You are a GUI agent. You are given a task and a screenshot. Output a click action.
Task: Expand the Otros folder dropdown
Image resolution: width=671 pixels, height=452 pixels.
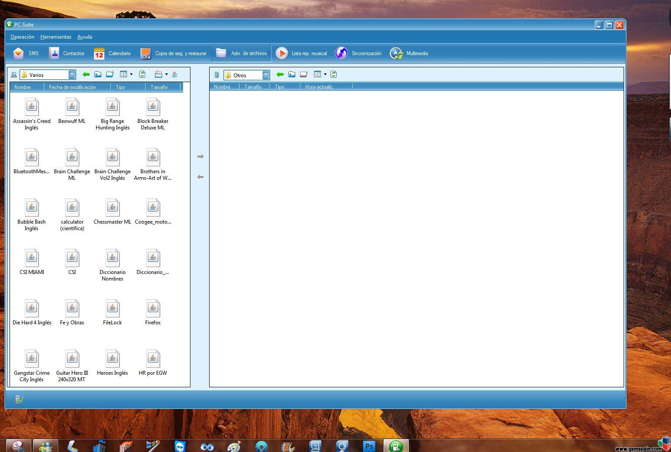click(266, 75)
